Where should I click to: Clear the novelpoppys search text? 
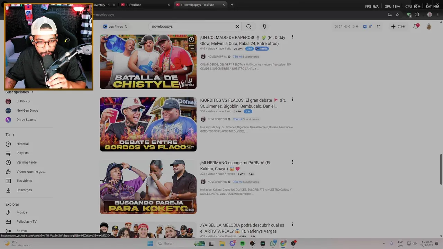click(237, 27)
